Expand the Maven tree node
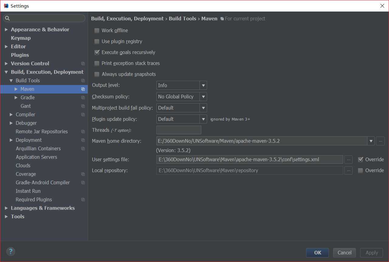 [x=16, y=89]
